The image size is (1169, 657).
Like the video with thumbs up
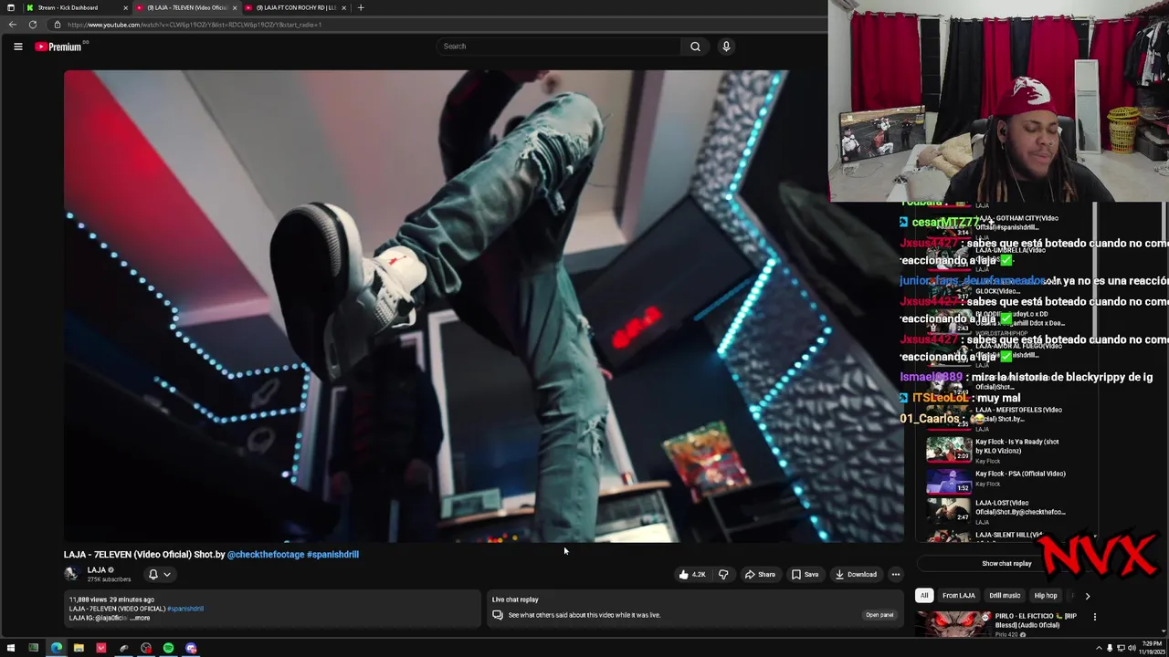[x=691, y=575]
